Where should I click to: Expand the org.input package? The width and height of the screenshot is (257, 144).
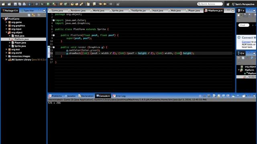coord(6,29)
